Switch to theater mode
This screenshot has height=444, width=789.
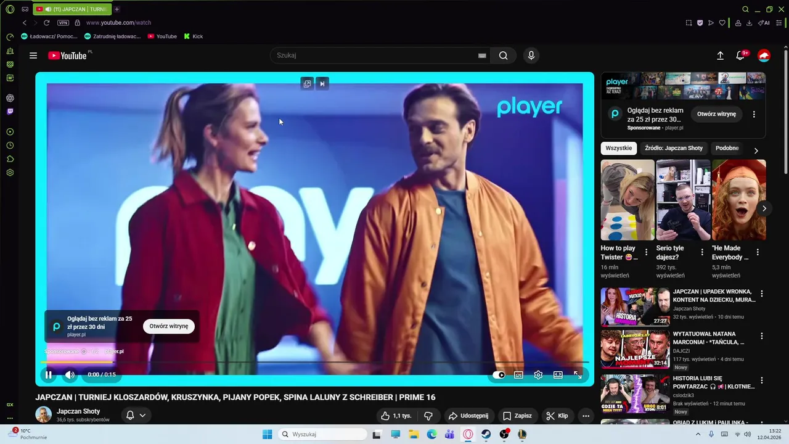coord(558,375)
